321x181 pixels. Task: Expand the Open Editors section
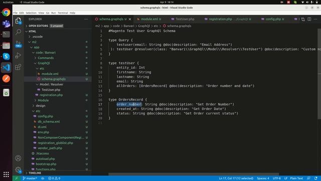(x=58, y=26)
